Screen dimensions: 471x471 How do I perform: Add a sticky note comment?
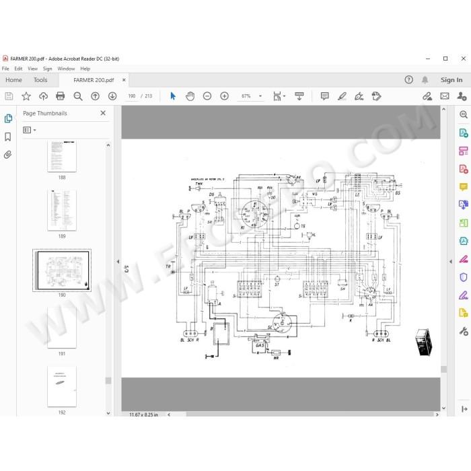(x=325, y=96)
